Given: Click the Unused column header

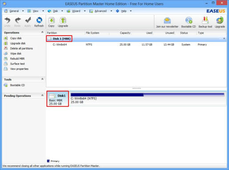Looking at the screenshot, I should 170,33.
